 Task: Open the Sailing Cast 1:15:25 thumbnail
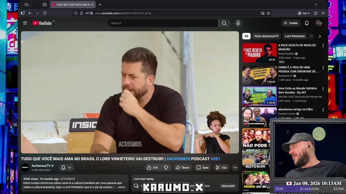pos(259,96)
